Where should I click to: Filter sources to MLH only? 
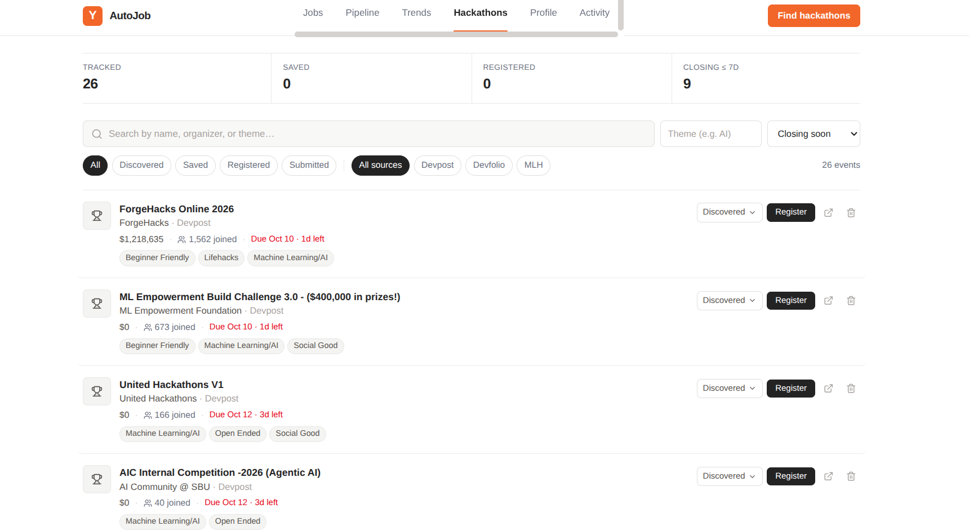click(x=534, y=166)
